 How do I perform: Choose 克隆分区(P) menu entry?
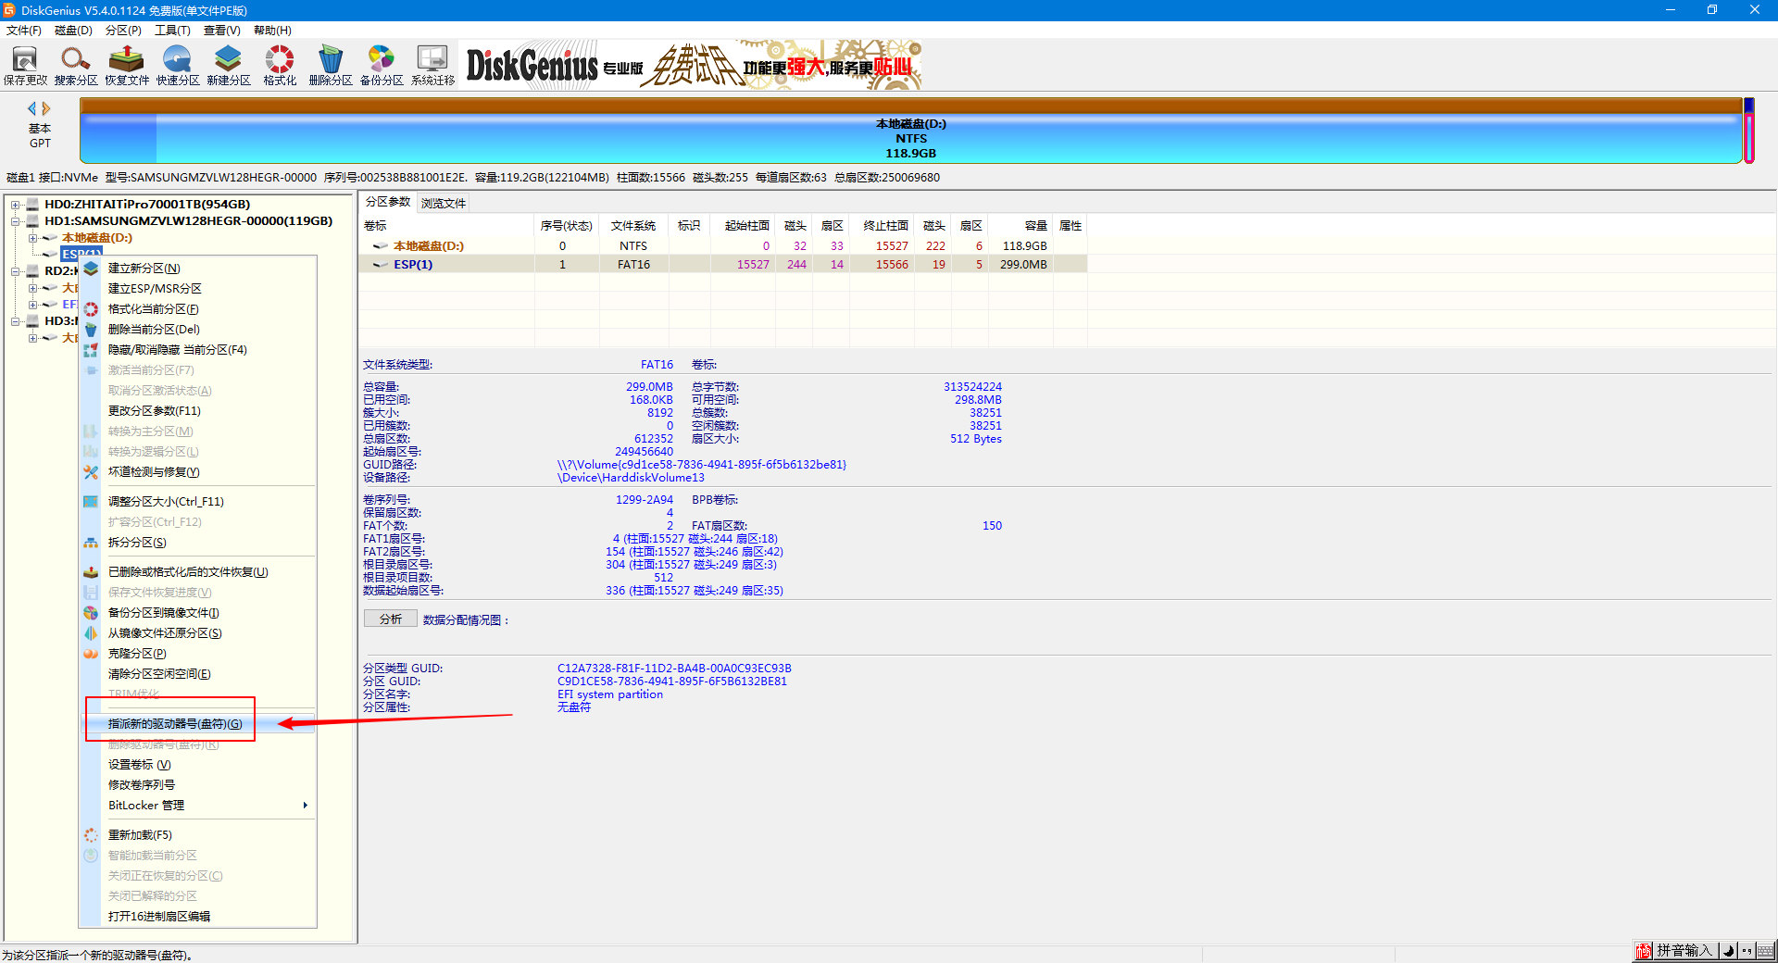pyautogui.click(x=197, y=654)
